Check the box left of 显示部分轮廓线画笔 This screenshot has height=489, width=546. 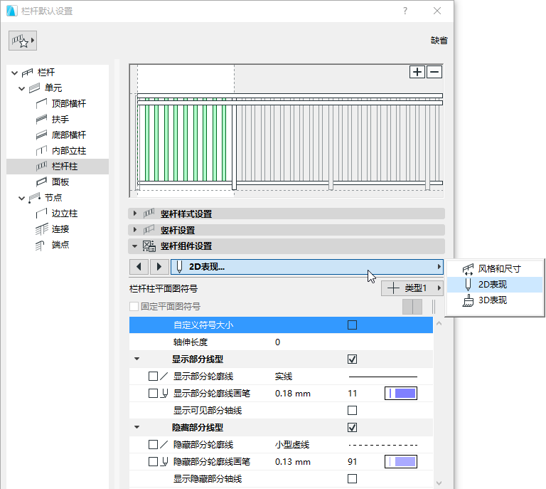(153, 394)
